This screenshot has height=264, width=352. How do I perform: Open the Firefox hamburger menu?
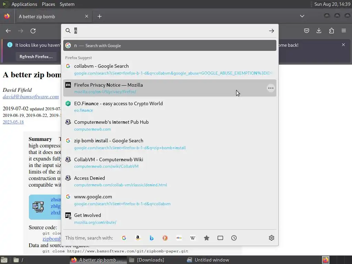click(344, 31)
